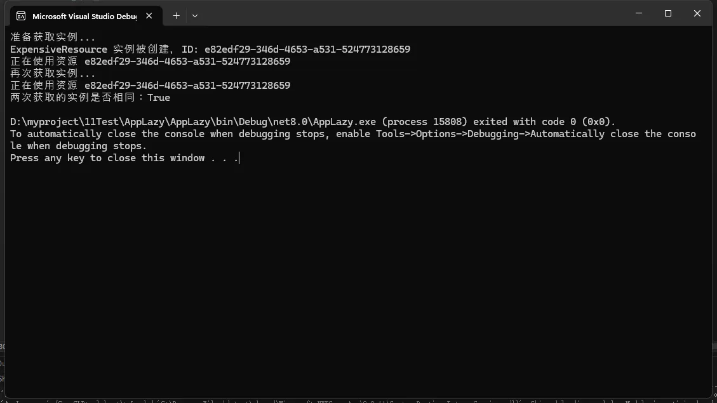Close the terminal window
The image size is (717, 403).
click(x=697, y=13)
